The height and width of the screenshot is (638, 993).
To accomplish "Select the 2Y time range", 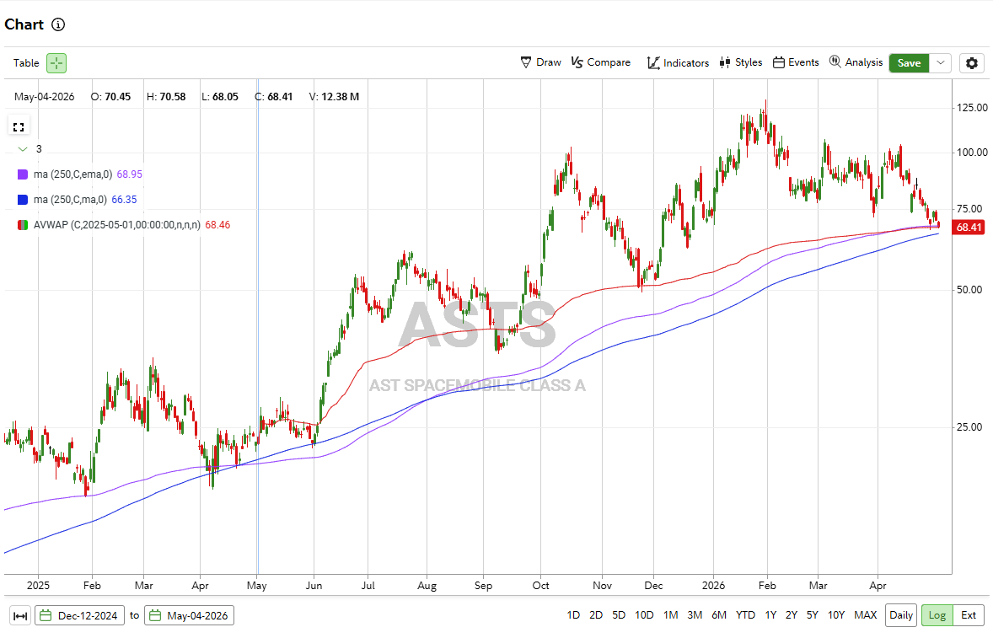I will [x=792, y=615].
